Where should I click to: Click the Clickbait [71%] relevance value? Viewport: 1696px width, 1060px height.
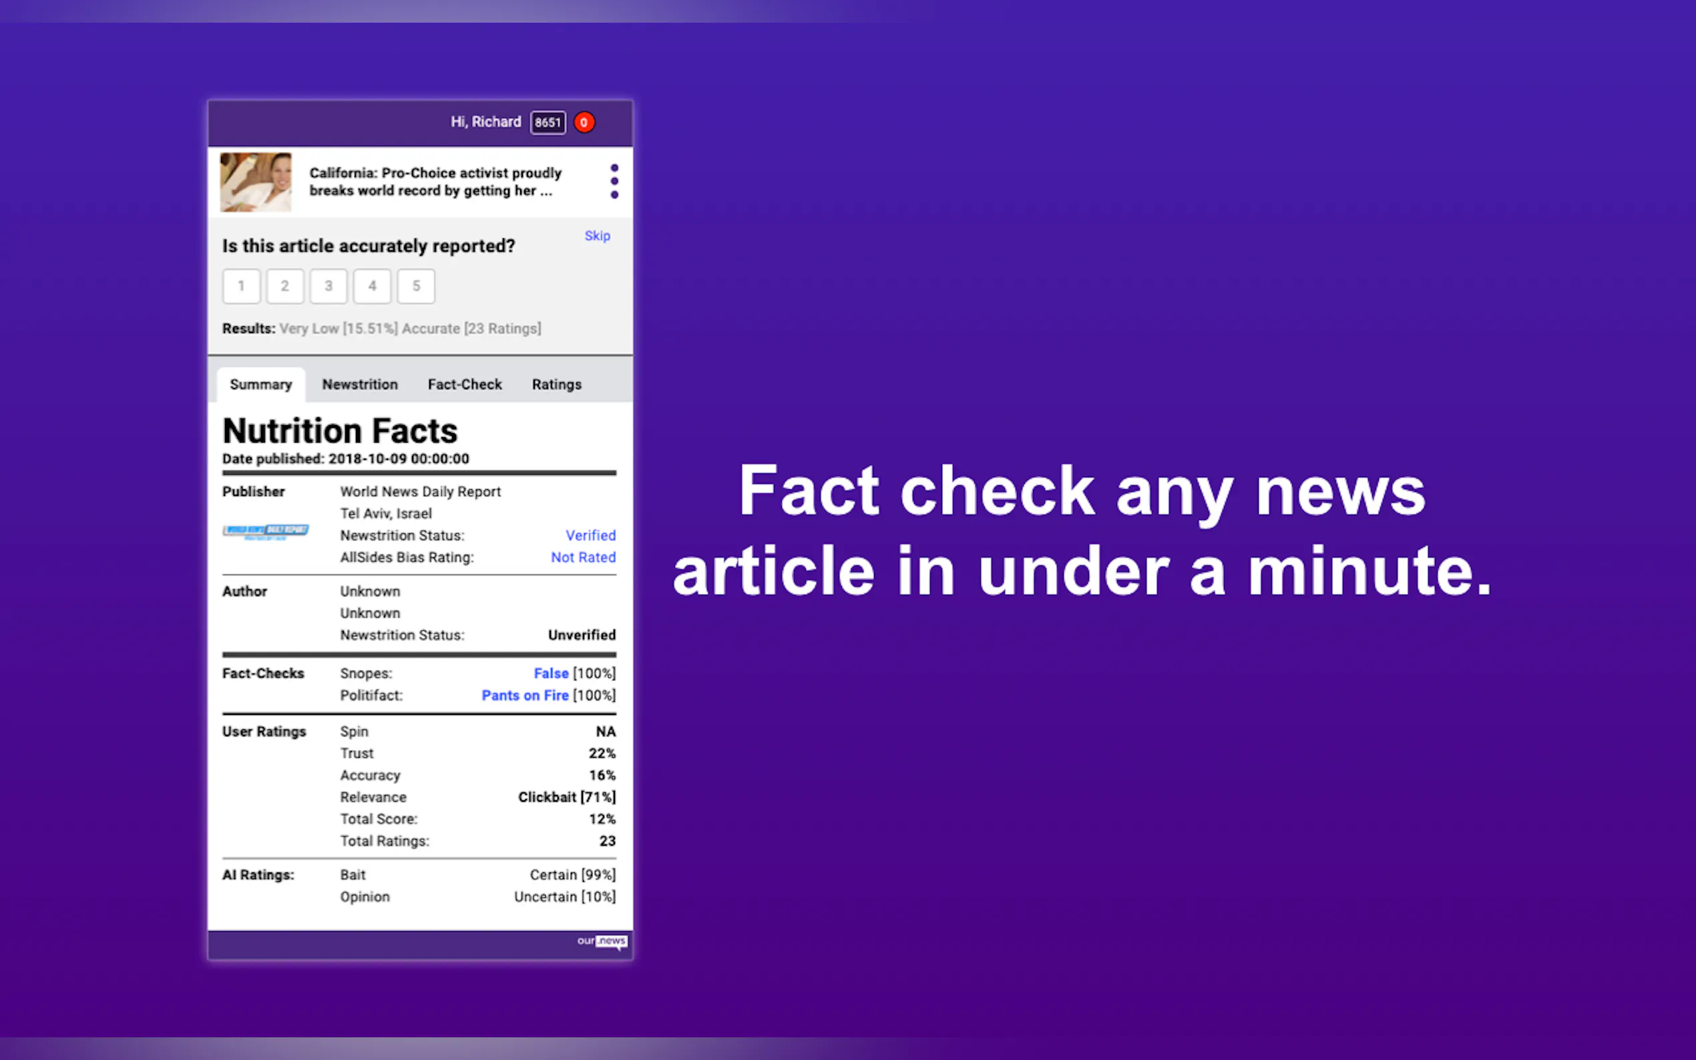pos(566,797)
